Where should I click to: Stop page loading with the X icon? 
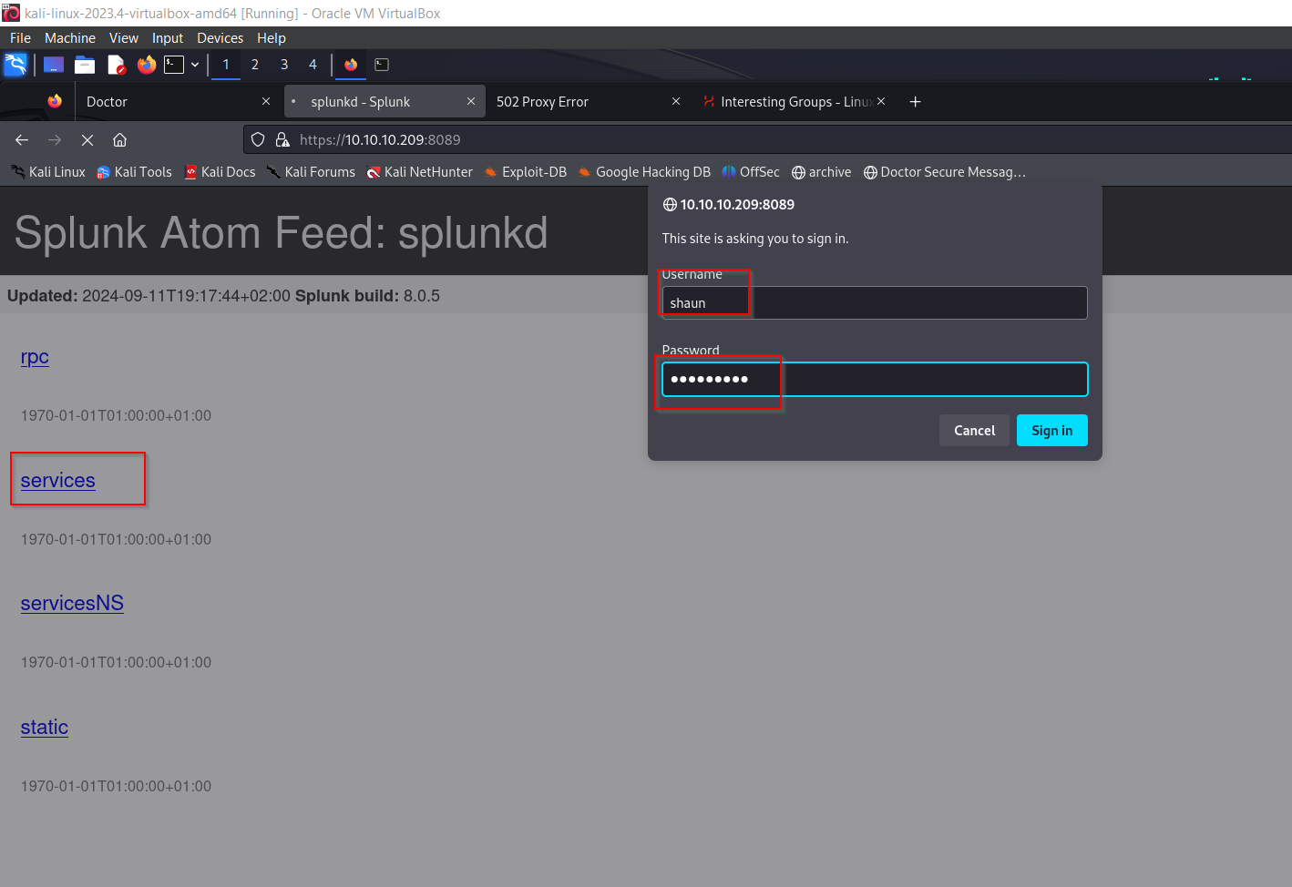tap(87, 140)
